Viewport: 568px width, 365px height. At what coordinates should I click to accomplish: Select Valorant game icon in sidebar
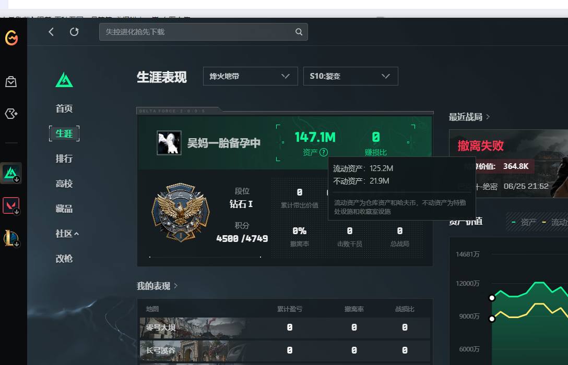(11, 205)
